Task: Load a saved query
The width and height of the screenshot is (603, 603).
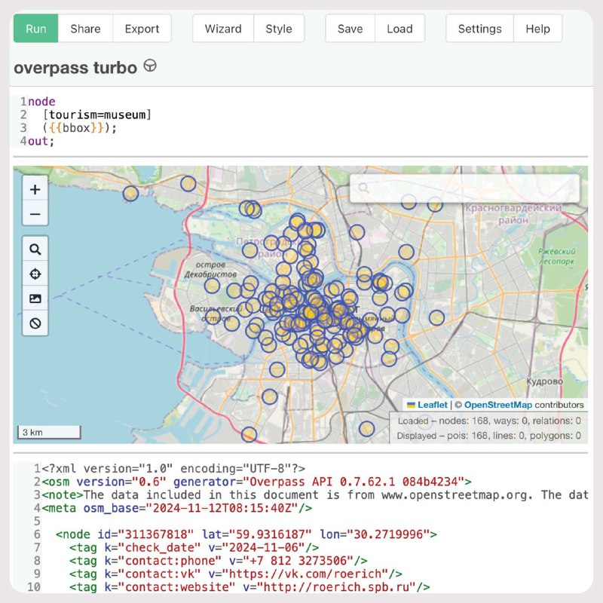Action: [399, 29]
